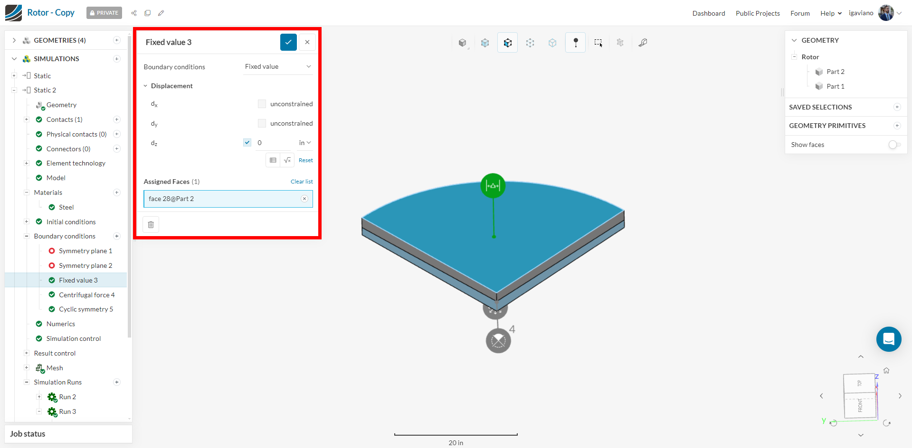This screenshot has height=448, width=912.
Task: Add a new simulation run with plus
Action: pos(117,382)
